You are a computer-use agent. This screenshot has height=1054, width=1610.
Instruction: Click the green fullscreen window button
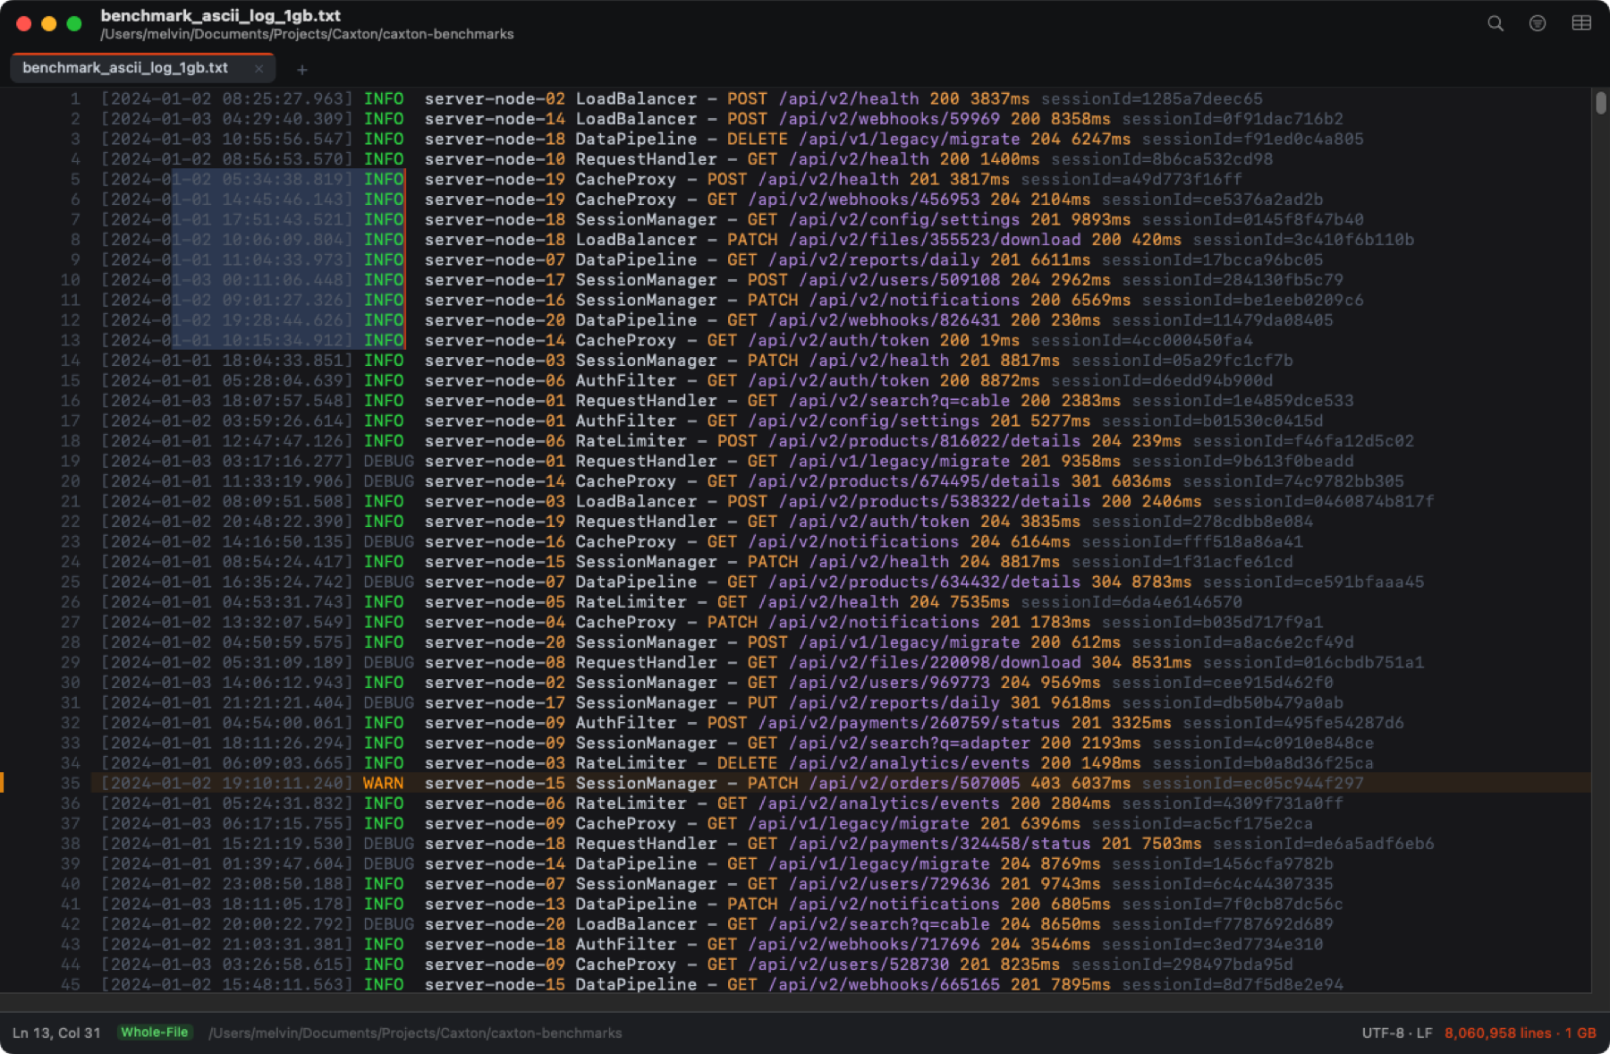74,24
